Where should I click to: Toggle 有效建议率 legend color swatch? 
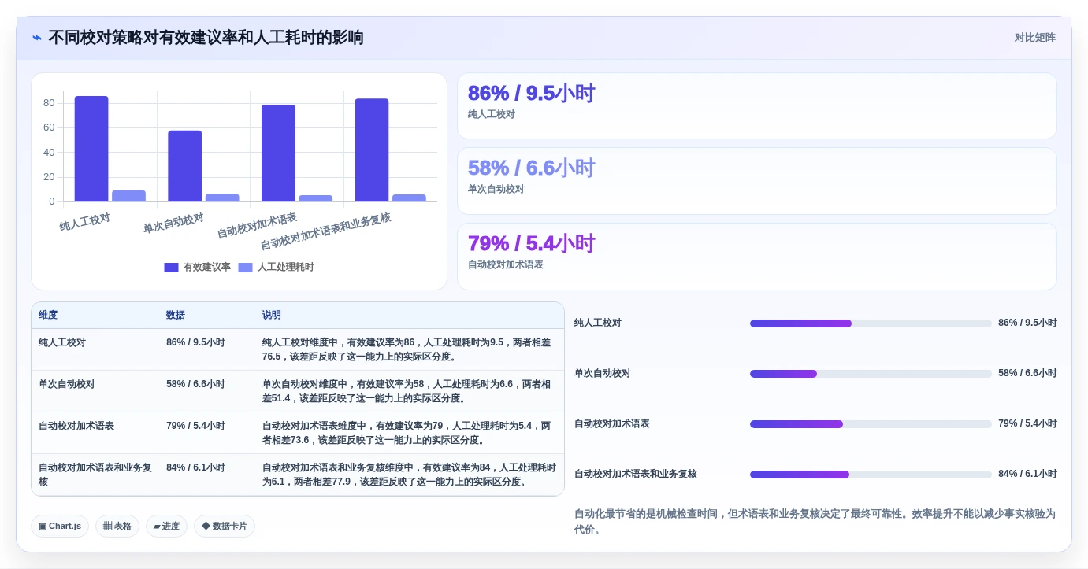[171, 268]
